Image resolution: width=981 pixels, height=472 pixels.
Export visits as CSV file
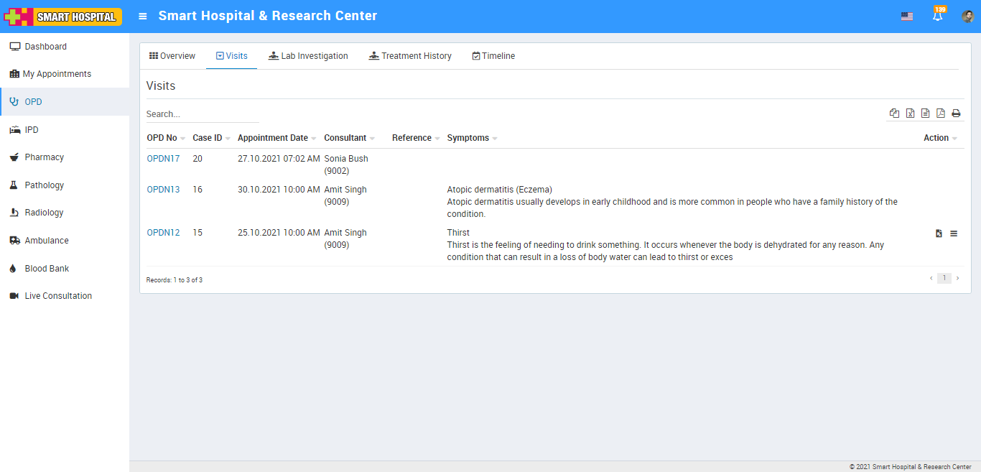coord(925,114)
